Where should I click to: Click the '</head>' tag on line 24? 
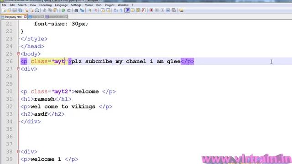(x=32, y=46)
